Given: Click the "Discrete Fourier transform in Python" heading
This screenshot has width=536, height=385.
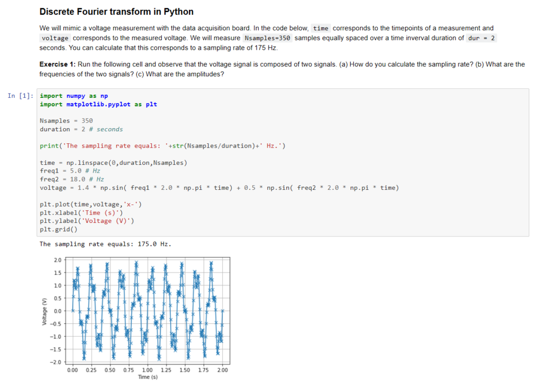Looking at the screenshot, I should tap(116, 12).
